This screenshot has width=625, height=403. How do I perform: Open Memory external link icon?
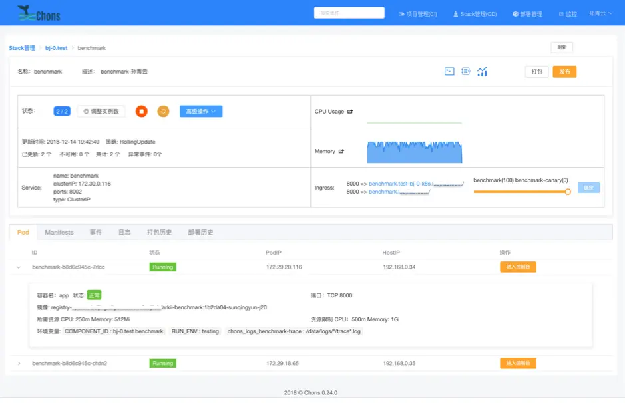[341, 152]
